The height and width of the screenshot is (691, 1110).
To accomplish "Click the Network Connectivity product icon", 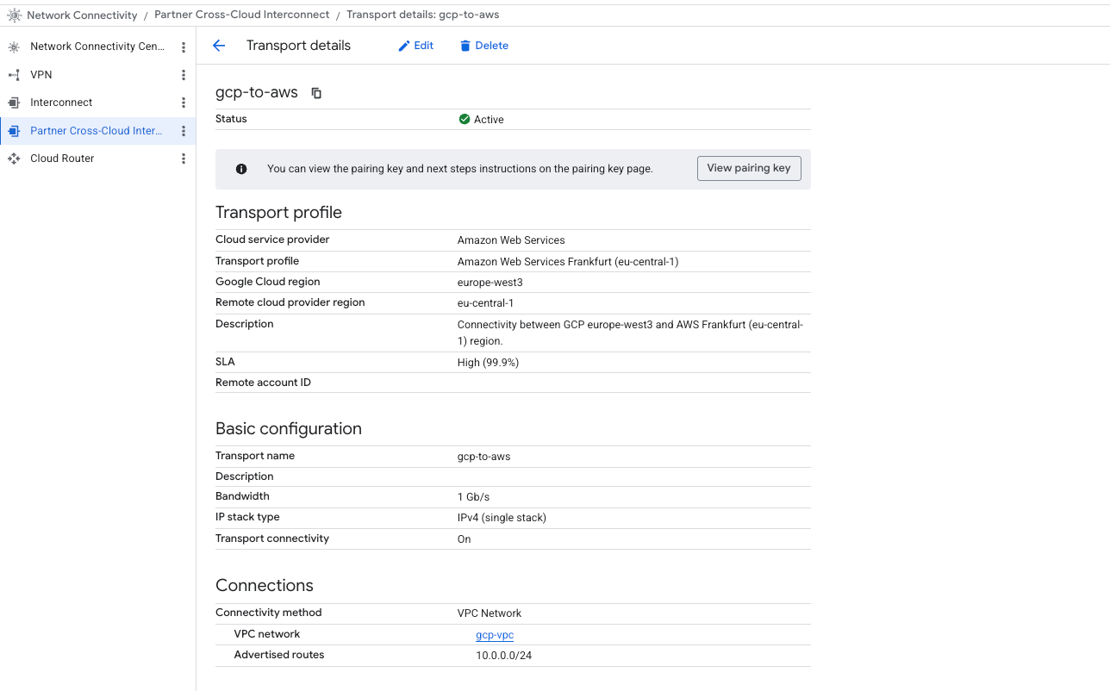I will [14, 15].
